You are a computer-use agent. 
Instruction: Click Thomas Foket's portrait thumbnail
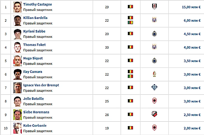(x=18, y=47)
